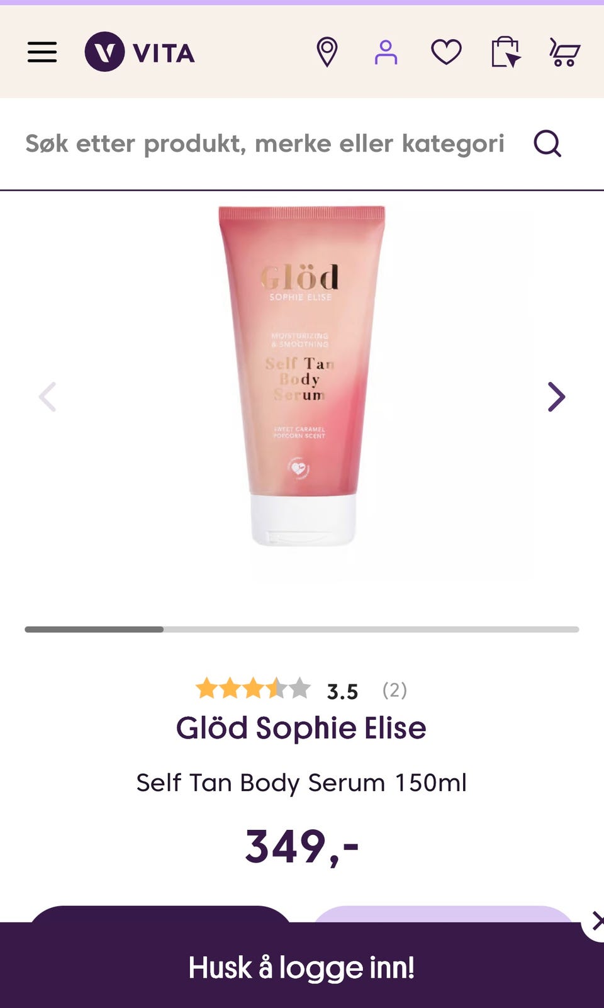Image resolution: width=604 pixels, height=1008 pixels.
Task: Open the heart favorites wishlist icon
Action: click(x=446, y=52)
